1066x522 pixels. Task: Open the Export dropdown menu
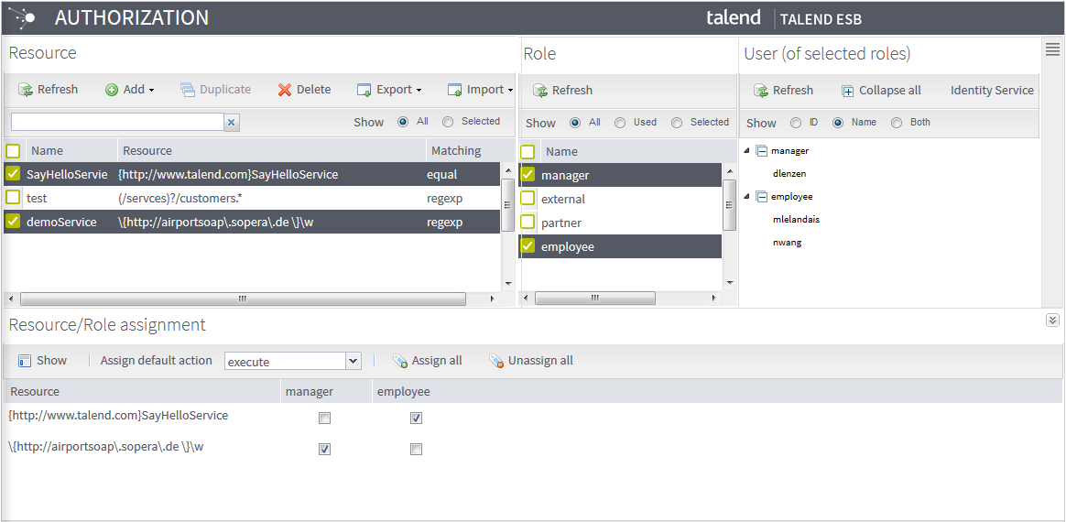[x=389, y=90]
